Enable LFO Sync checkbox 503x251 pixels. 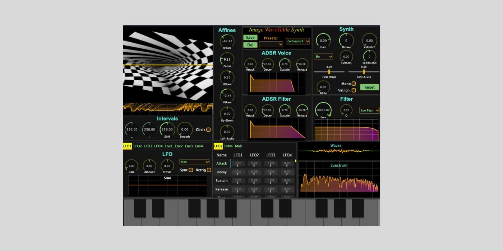coord(191,170)
